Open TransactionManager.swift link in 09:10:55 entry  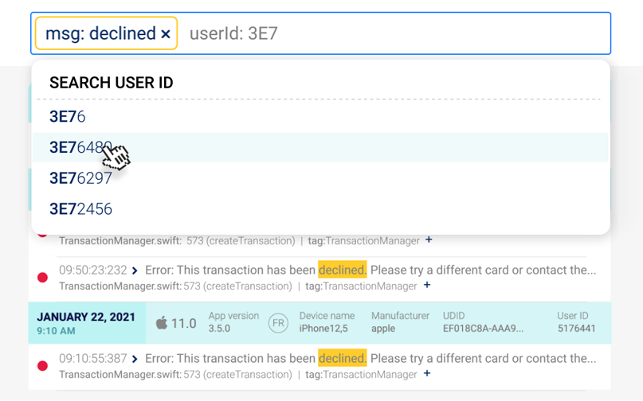pos(120,374)
